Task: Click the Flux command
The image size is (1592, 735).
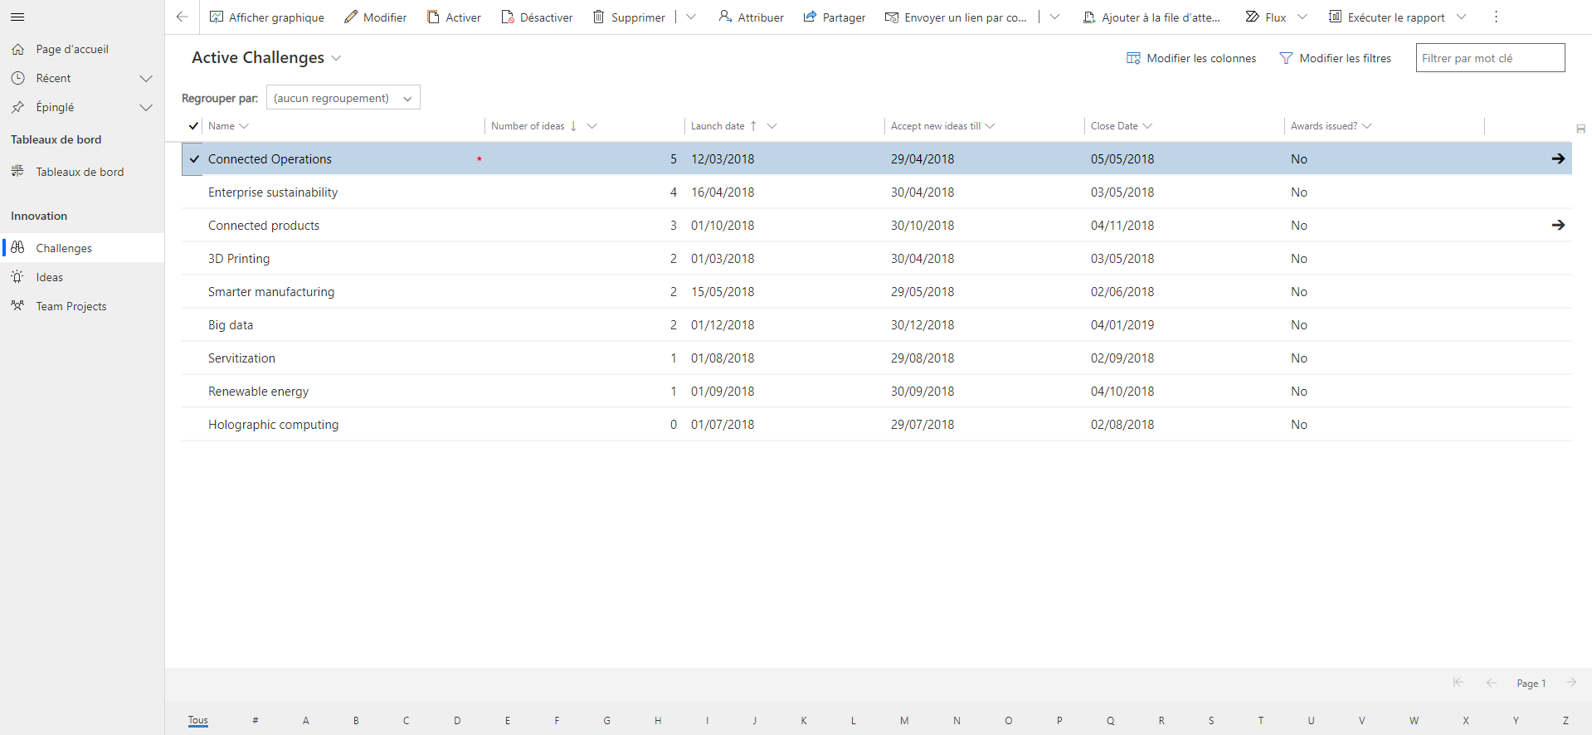Action: (1266, 17)
